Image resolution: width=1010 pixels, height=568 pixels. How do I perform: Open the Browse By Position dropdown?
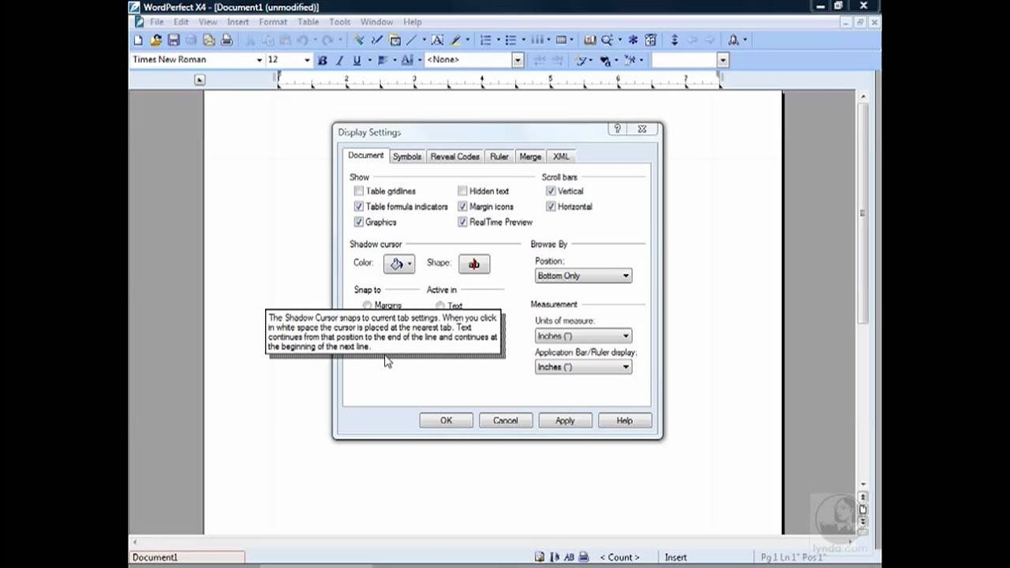click(x=583, y=276)
